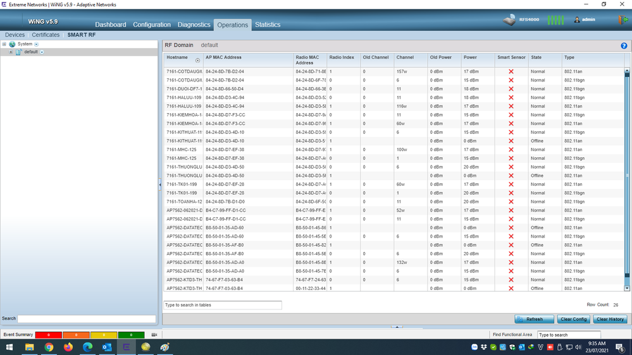This screenshot has width=632, height=355.
Task: Click the logout door icon
Action: coord(622,20)
